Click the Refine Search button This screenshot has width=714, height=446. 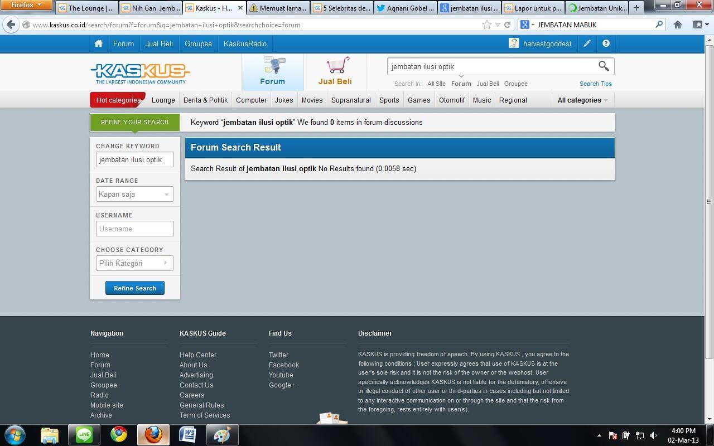pyautogui.click(x=135, y=288)
